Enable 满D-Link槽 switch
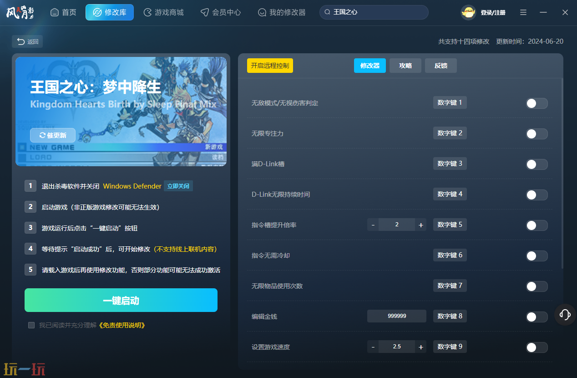 (x=537, y=164)
